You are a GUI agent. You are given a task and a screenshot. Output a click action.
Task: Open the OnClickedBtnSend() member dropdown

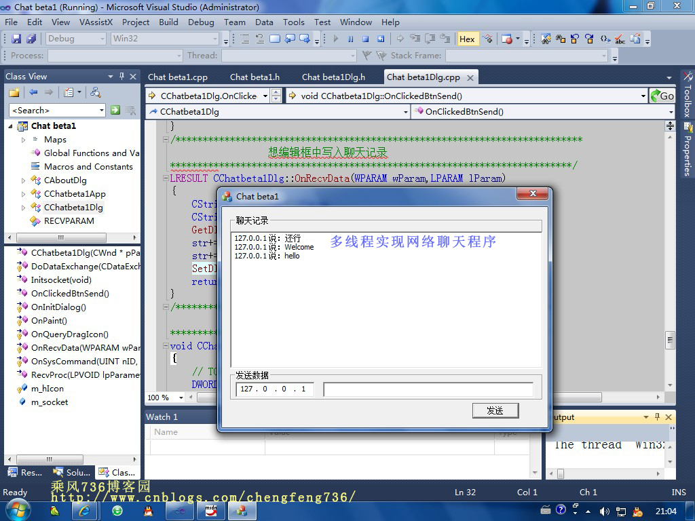pos(671,112)
